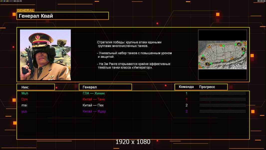Click start position marker 3 on minimap
Screen dimensions: 266x150
[x=244, y=49]
